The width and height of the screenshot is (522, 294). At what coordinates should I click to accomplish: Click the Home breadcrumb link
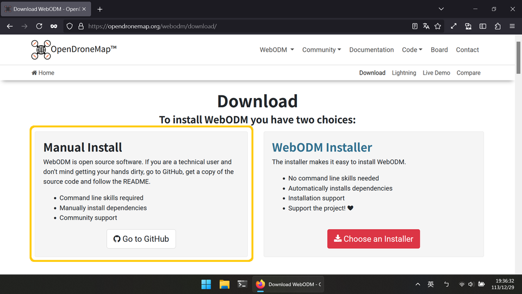pyautogui.click(x=43, y=72)
